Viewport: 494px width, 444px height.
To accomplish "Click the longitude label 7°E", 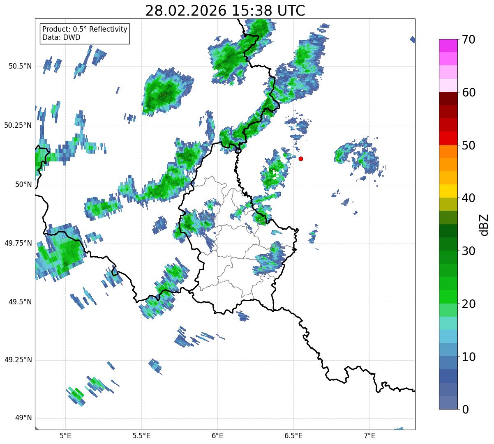I will [369, 435].
